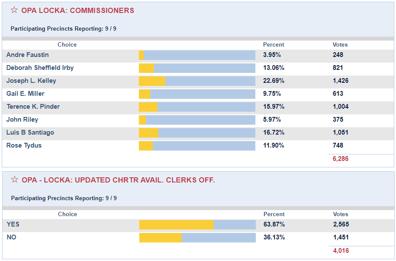Favorite the COMMISSIONERS race using its star toggle

tap(14, 10)
